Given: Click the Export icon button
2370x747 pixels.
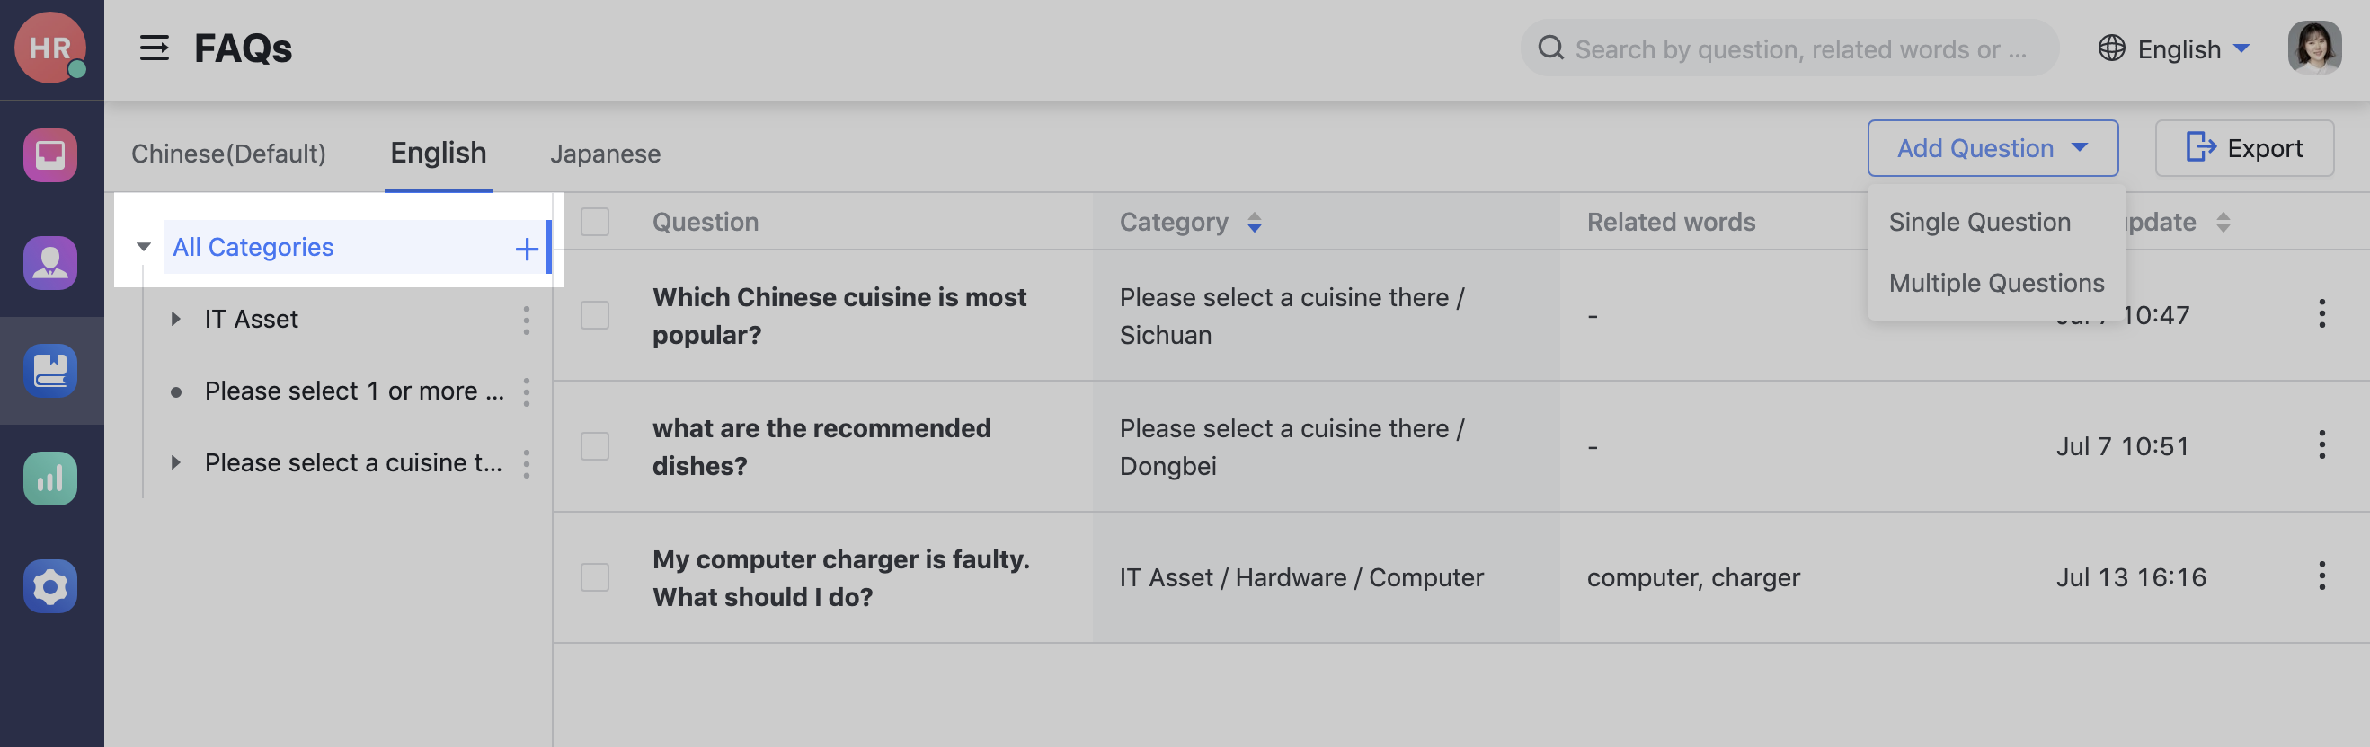Looking at the screenshot, I should pos(2203,147).
